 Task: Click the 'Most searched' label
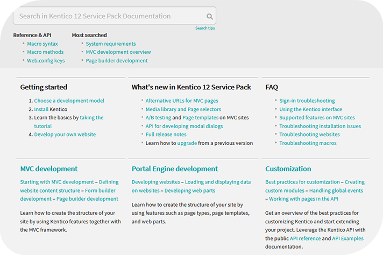tap(89, 35)
